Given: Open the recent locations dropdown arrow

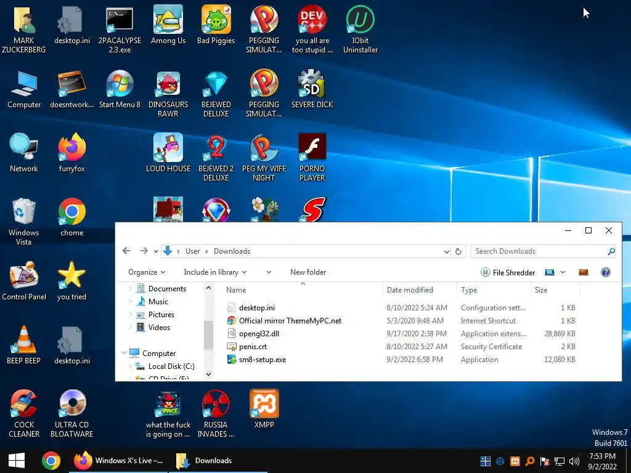Looking at the screenshot, I should (x=156, y=251).
